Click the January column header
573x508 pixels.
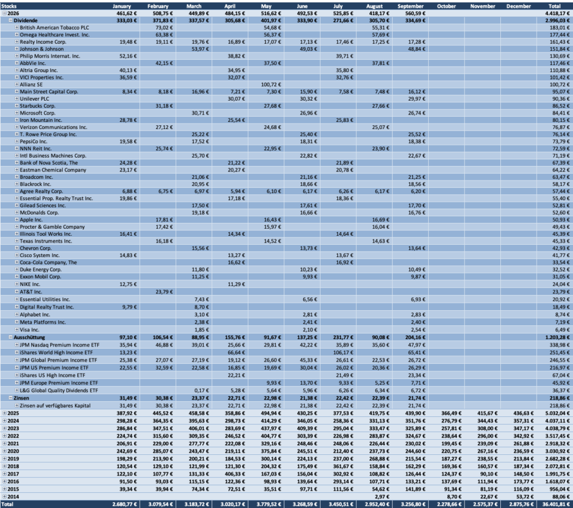coord(121,6)
